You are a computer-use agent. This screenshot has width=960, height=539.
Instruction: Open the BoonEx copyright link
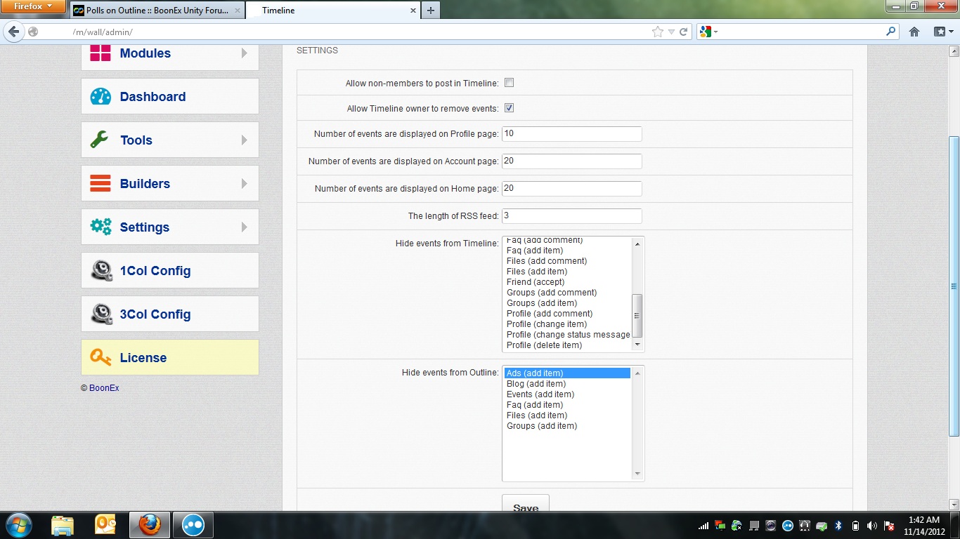tap(104, 388)
